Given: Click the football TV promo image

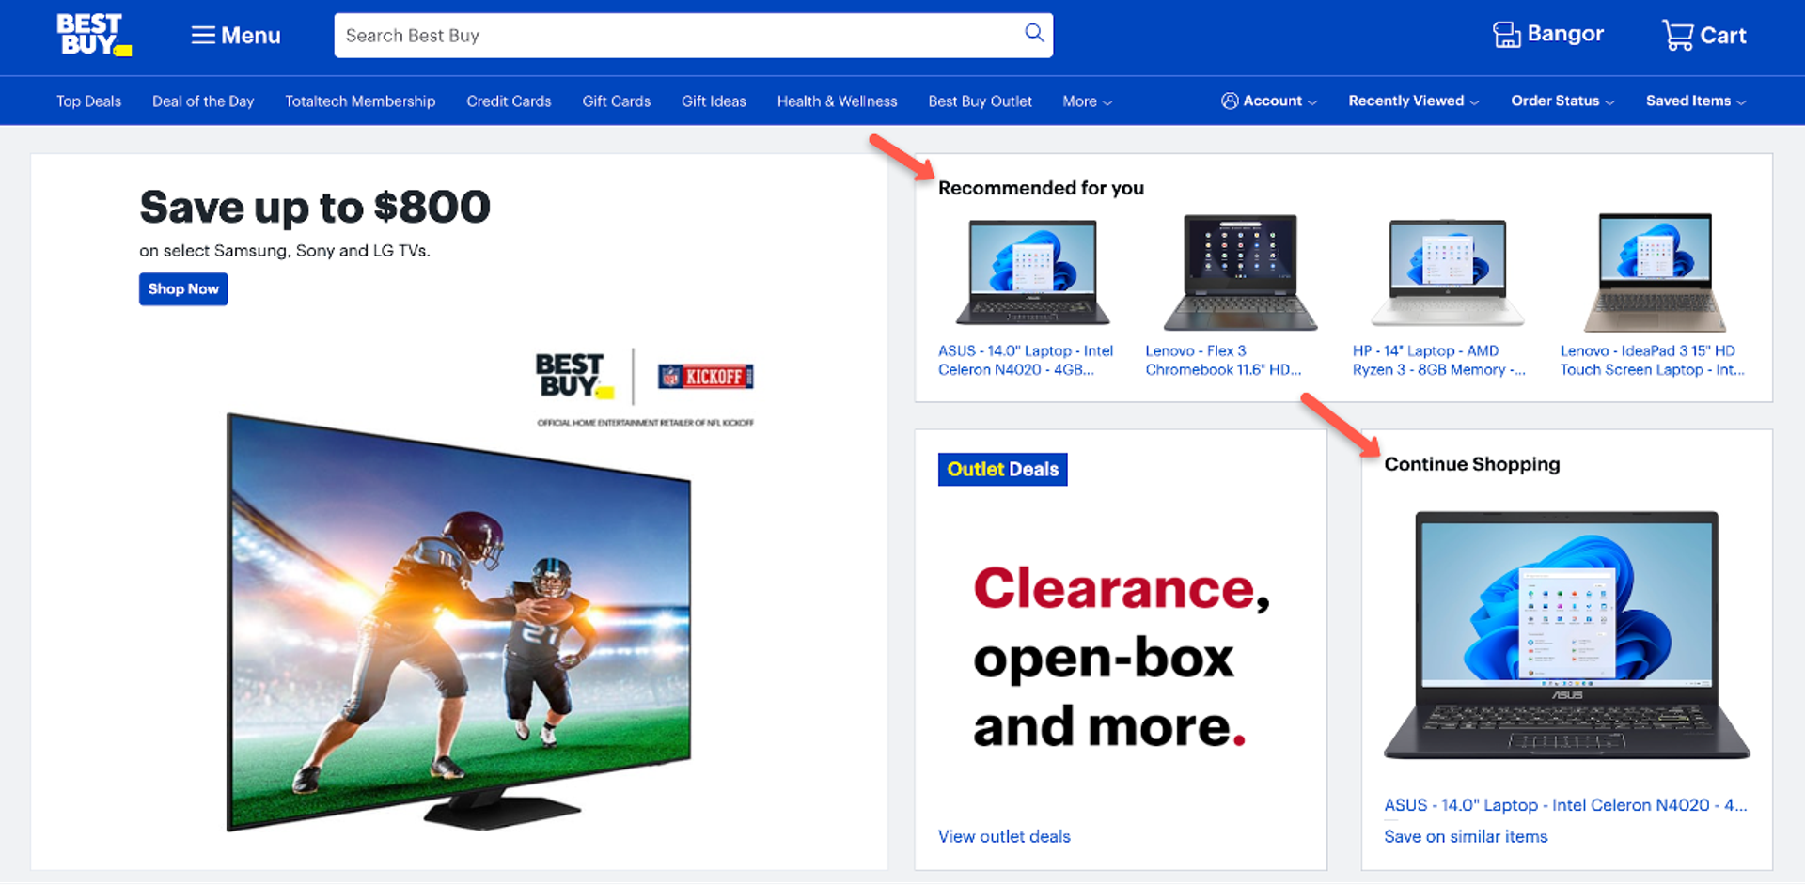Looking at the screenshot, I should coord(459,622).
